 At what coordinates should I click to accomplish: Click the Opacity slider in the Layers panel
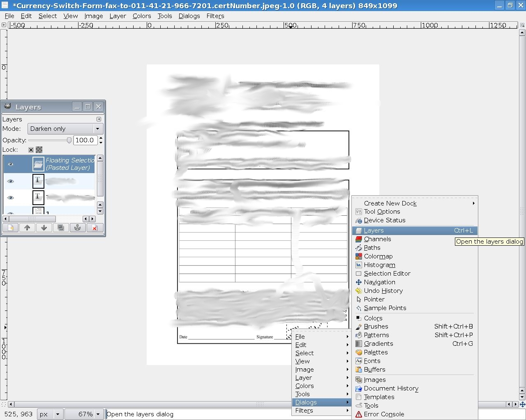click(x=49, y=140)
